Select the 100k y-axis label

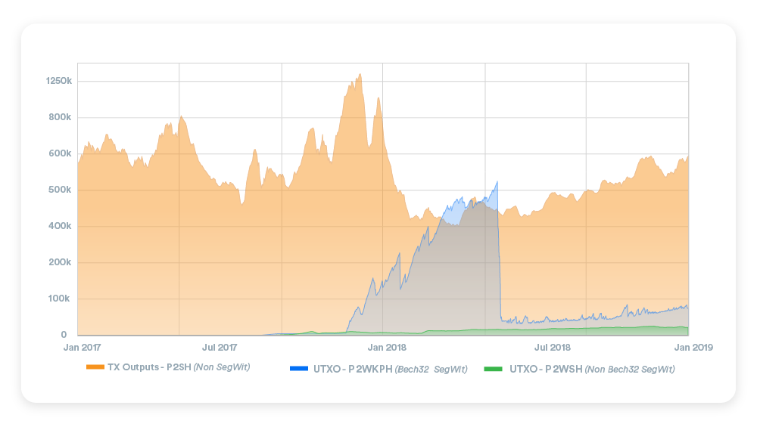click(59, 299)
